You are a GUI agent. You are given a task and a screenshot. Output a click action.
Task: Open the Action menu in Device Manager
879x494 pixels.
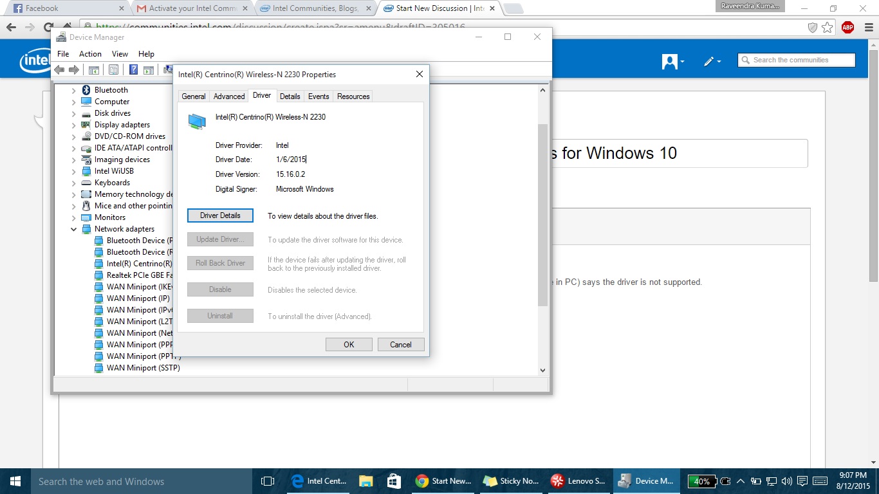90,54
